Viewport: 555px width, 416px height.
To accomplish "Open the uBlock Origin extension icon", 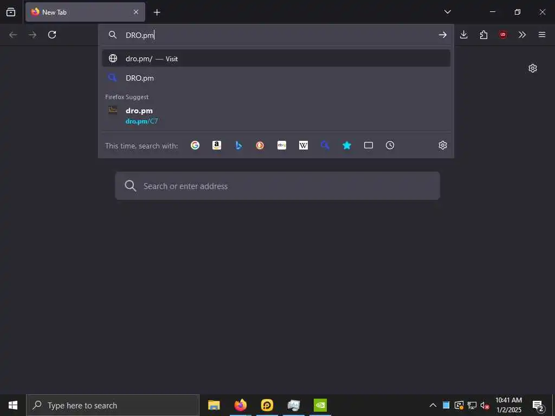I will click(x=502, y=35).
